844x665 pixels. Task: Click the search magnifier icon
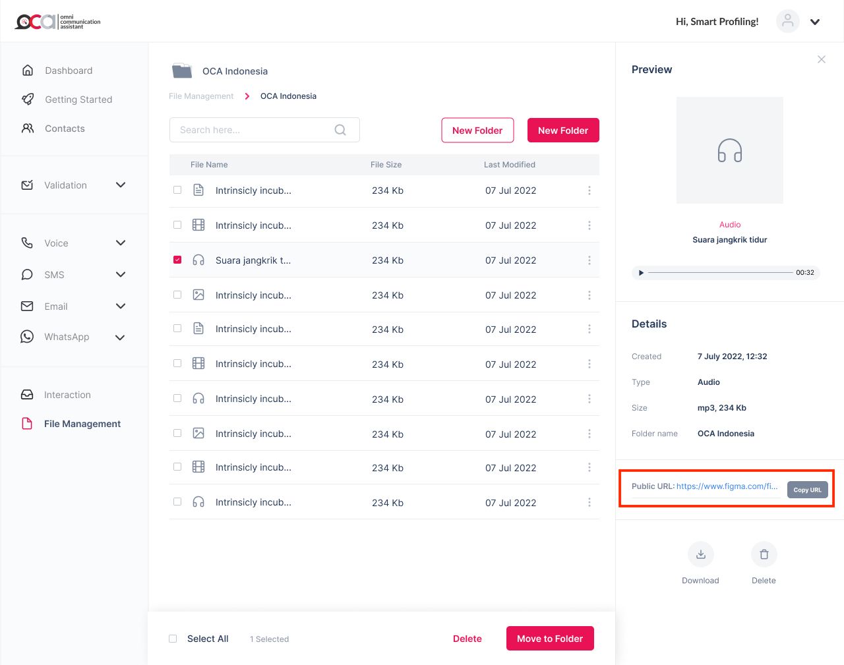340,130
